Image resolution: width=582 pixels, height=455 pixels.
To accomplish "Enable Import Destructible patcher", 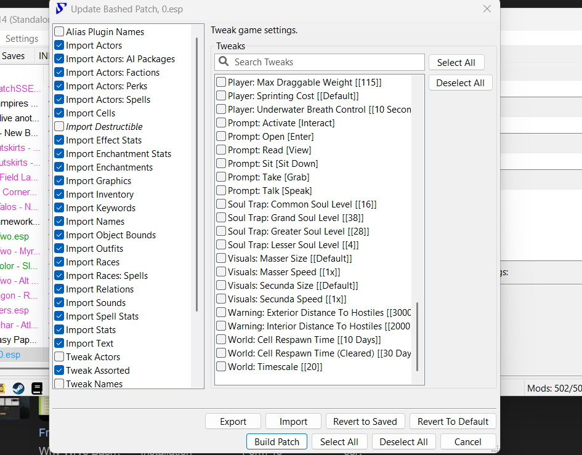I will tap(59, 127).
